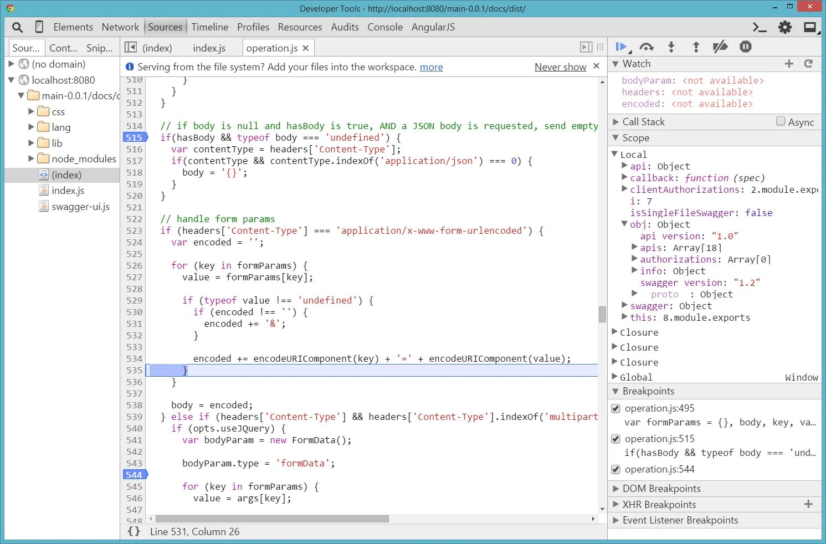The image size is (826, 544).
Task: Open the Timeline panel
Action: 210,27
